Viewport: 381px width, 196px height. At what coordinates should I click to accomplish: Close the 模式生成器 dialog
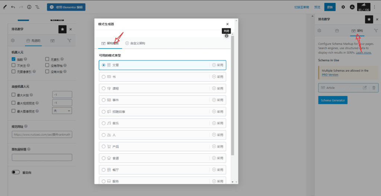pos(227,24)
